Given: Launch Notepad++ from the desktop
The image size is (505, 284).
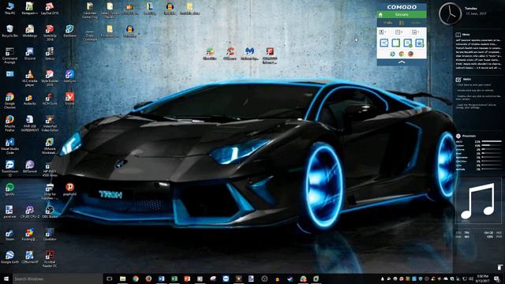Looking at the screenshot, I should click(x=30, y=9).
